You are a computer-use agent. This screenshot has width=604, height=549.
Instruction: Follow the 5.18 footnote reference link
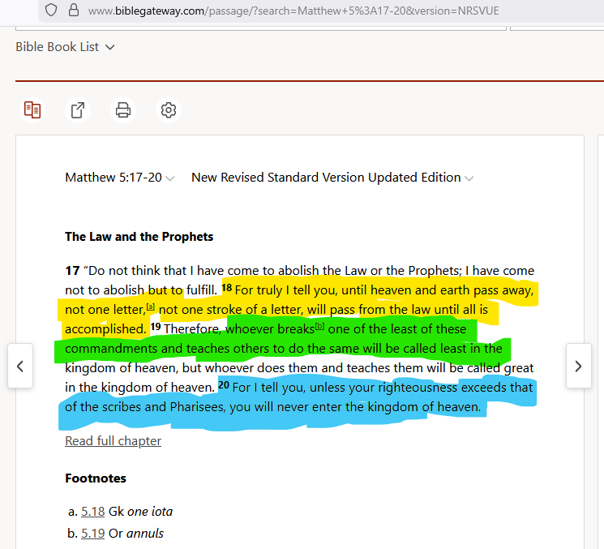92,512
